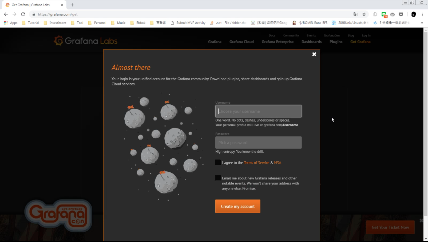This screenshot has height=242, width=428.
Task: Open the ROMEL Rune BFS bookmark
Action: tap(310, 23)
